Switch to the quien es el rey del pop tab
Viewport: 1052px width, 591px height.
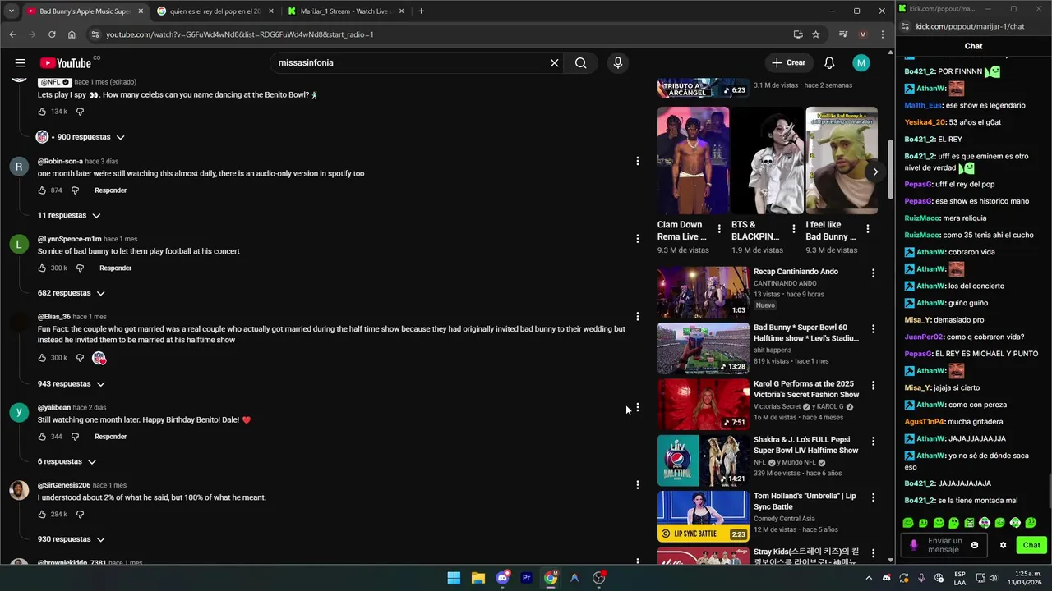pyautogui.click(x=215, y=11)
